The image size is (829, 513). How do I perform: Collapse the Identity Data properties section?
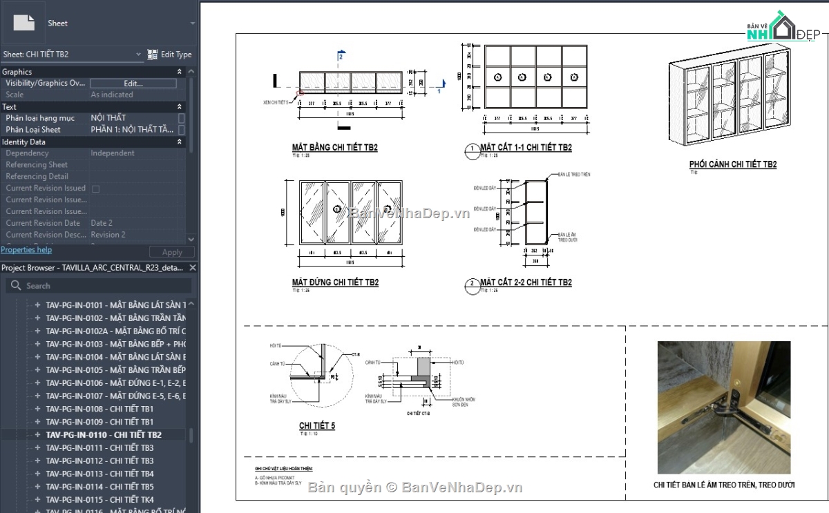180,142
